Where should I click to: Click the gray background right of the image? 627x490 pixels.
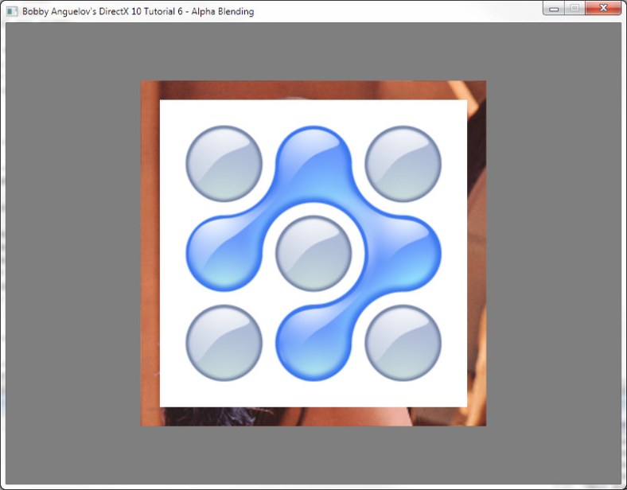click(x=552, y=252)
